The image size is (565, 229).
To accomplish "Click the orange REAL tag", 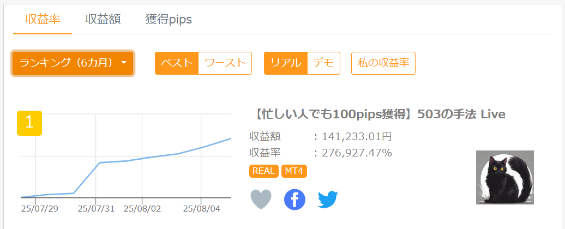I will [x=264, y=171].
